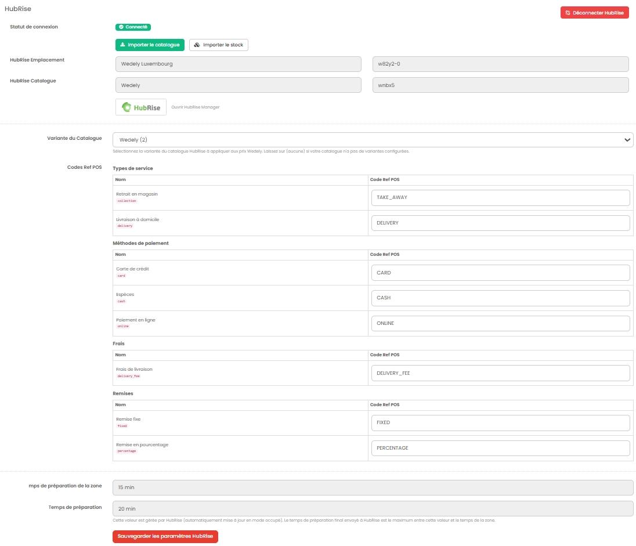Open the Variante du Catalogue dropdown
This screenshot has height=546, width=636.
point(373,139)
